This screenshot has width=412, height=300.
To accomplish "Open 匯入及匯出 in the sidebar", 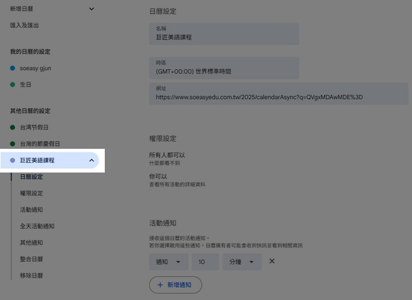I will coord(25,25).
